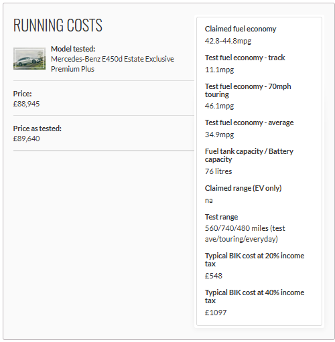The height and width of the screenshot is (342, 335).
Task: Select the 42.8-44.8mpg value
Action: click(x=228, y=41)
